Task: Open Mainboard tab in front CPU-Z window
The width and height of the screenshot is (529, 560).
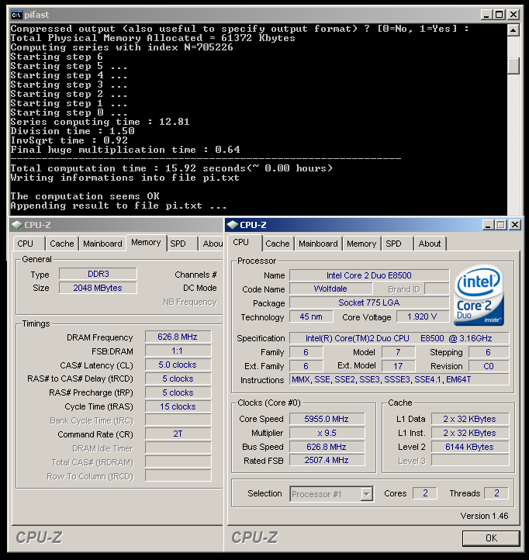Action: point(318,244)
